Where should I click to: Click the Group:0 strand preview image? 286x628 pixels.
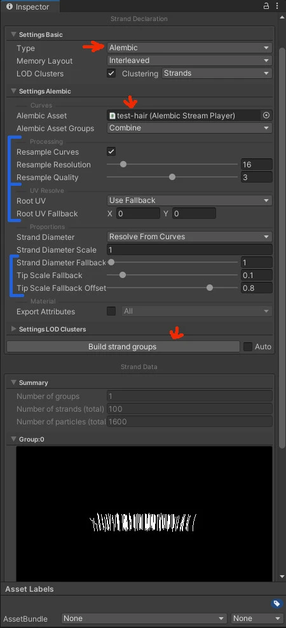coord(144,513)
